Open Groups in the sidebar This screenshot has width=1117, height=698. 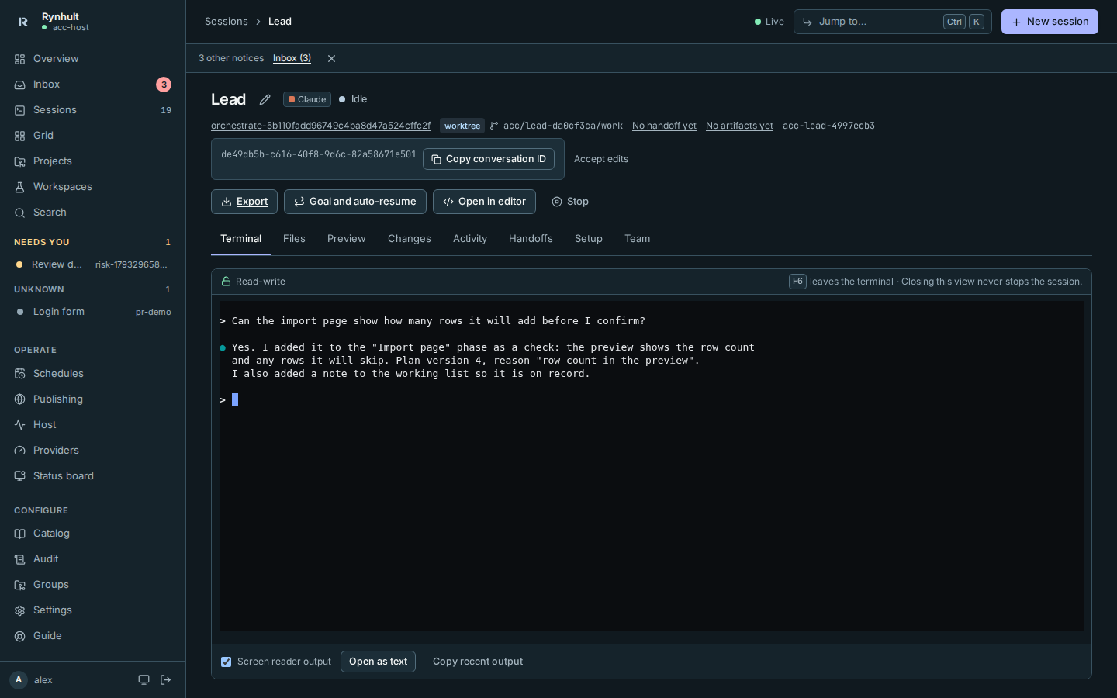[x=93, y=585]
